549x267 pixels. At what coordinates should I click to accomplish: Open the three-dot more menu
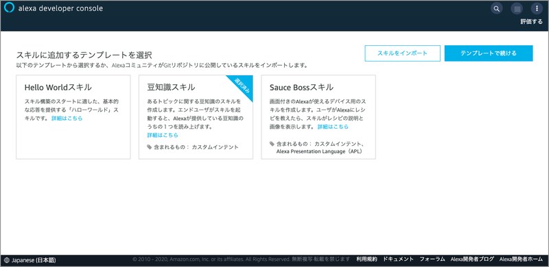pyautogui.click(x=537, y=8)
